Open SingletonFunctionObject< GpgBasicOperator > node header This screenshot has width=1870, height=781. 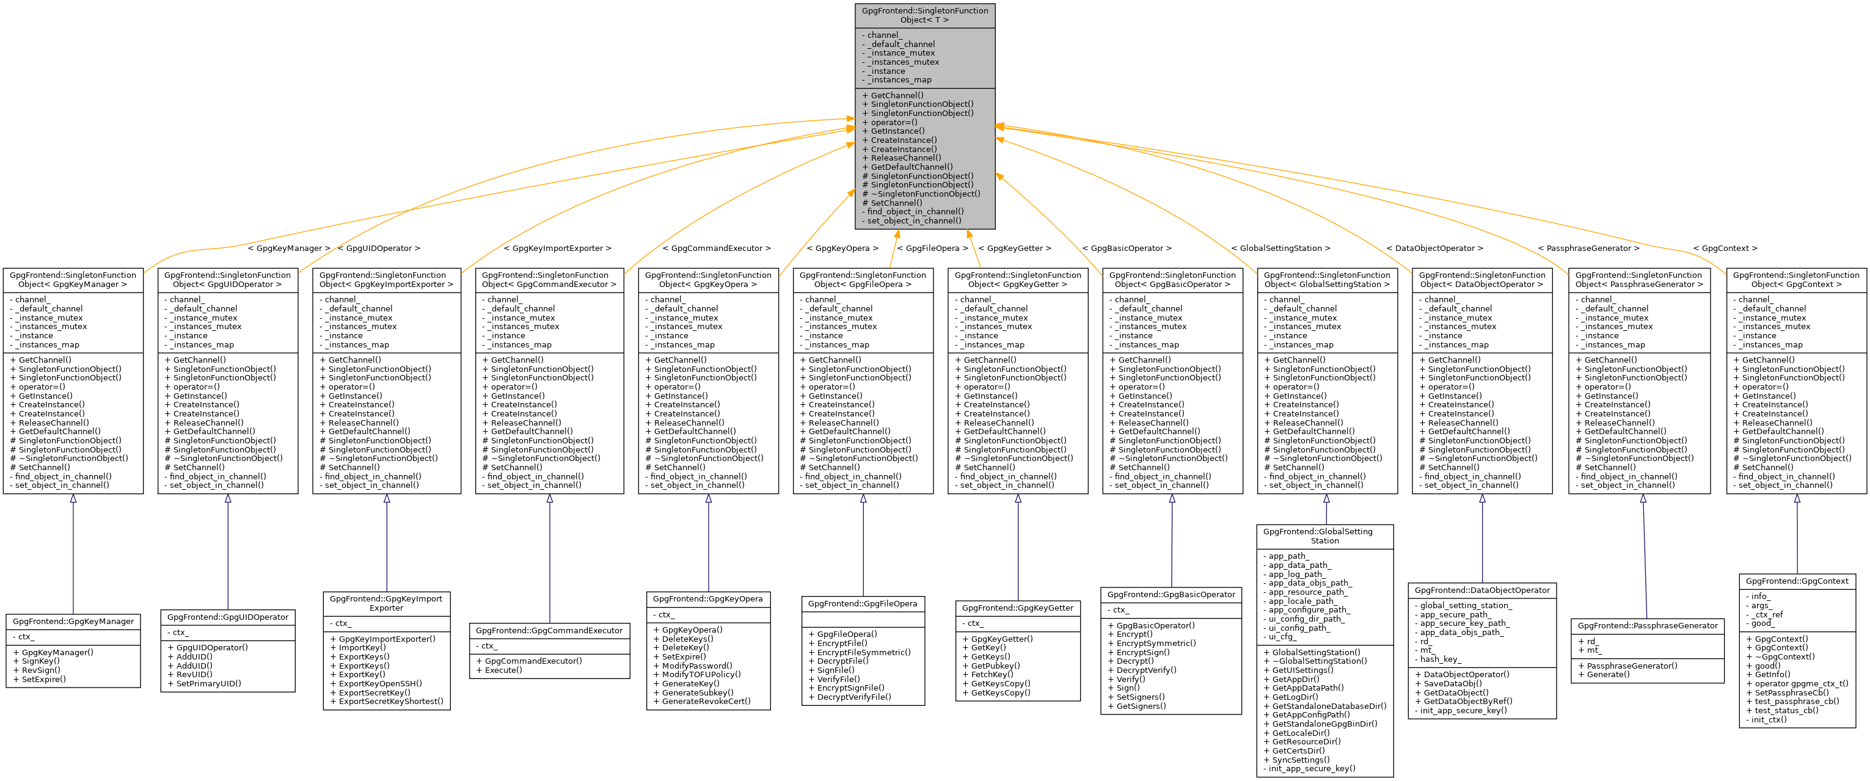pyautogui.click(x=1172, y=280)
